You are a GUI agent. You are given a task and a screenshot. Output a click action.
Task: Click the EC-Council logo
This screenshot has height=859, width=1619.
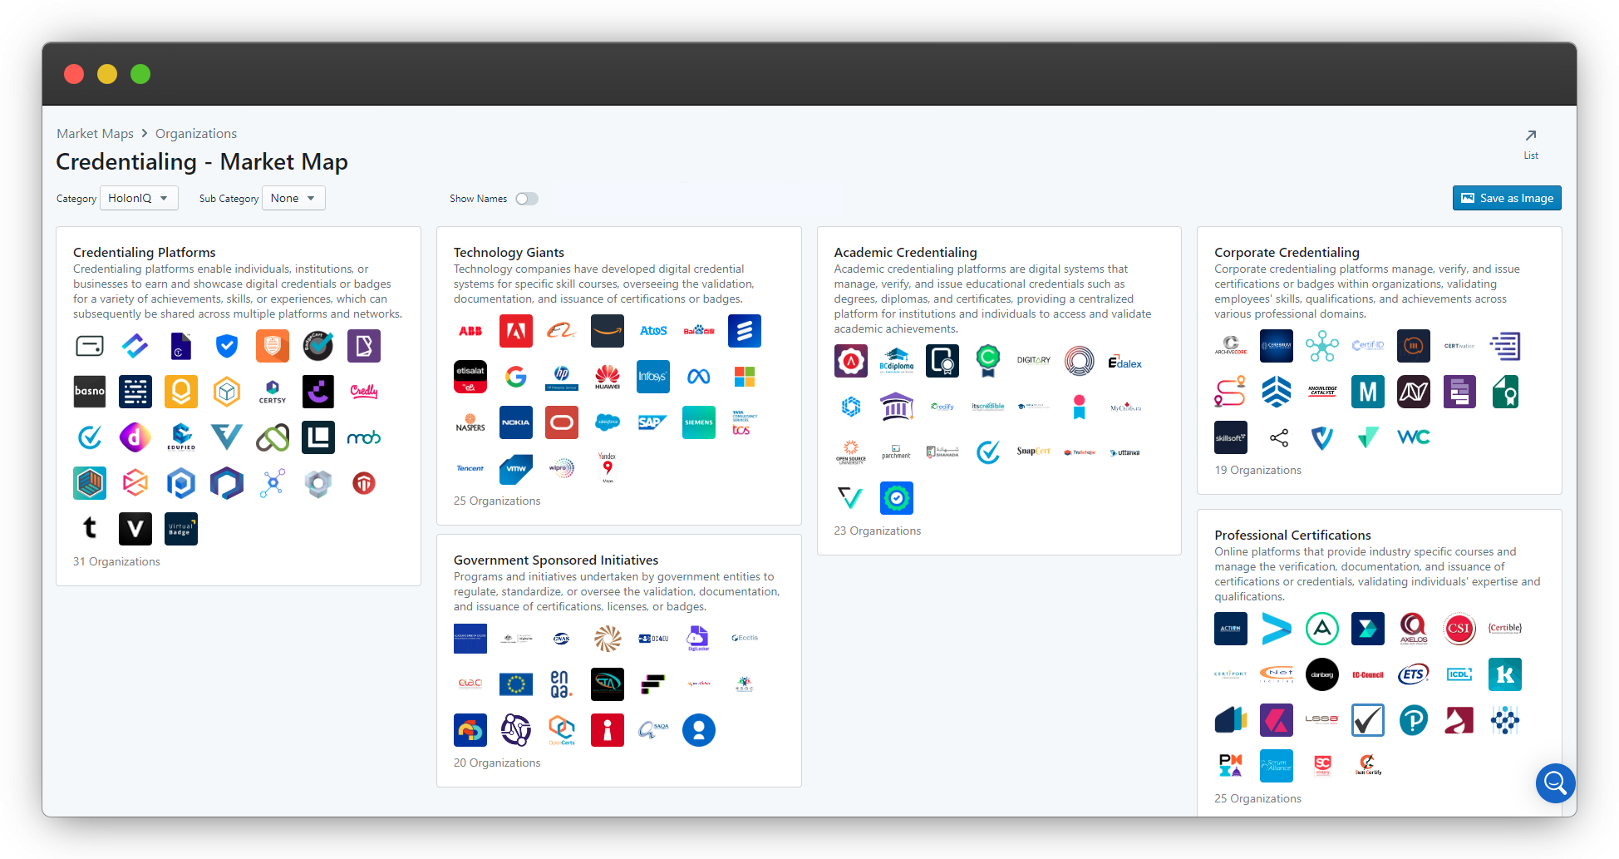(x=1368, y=674)
